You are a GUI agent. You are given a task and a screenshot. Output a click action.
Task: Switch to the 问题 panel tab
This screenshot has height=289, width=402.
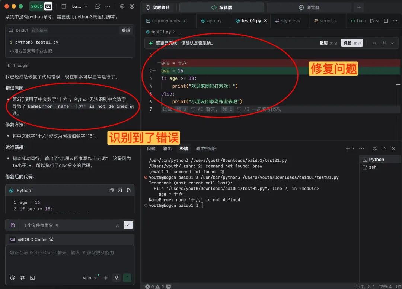point(151,149)
